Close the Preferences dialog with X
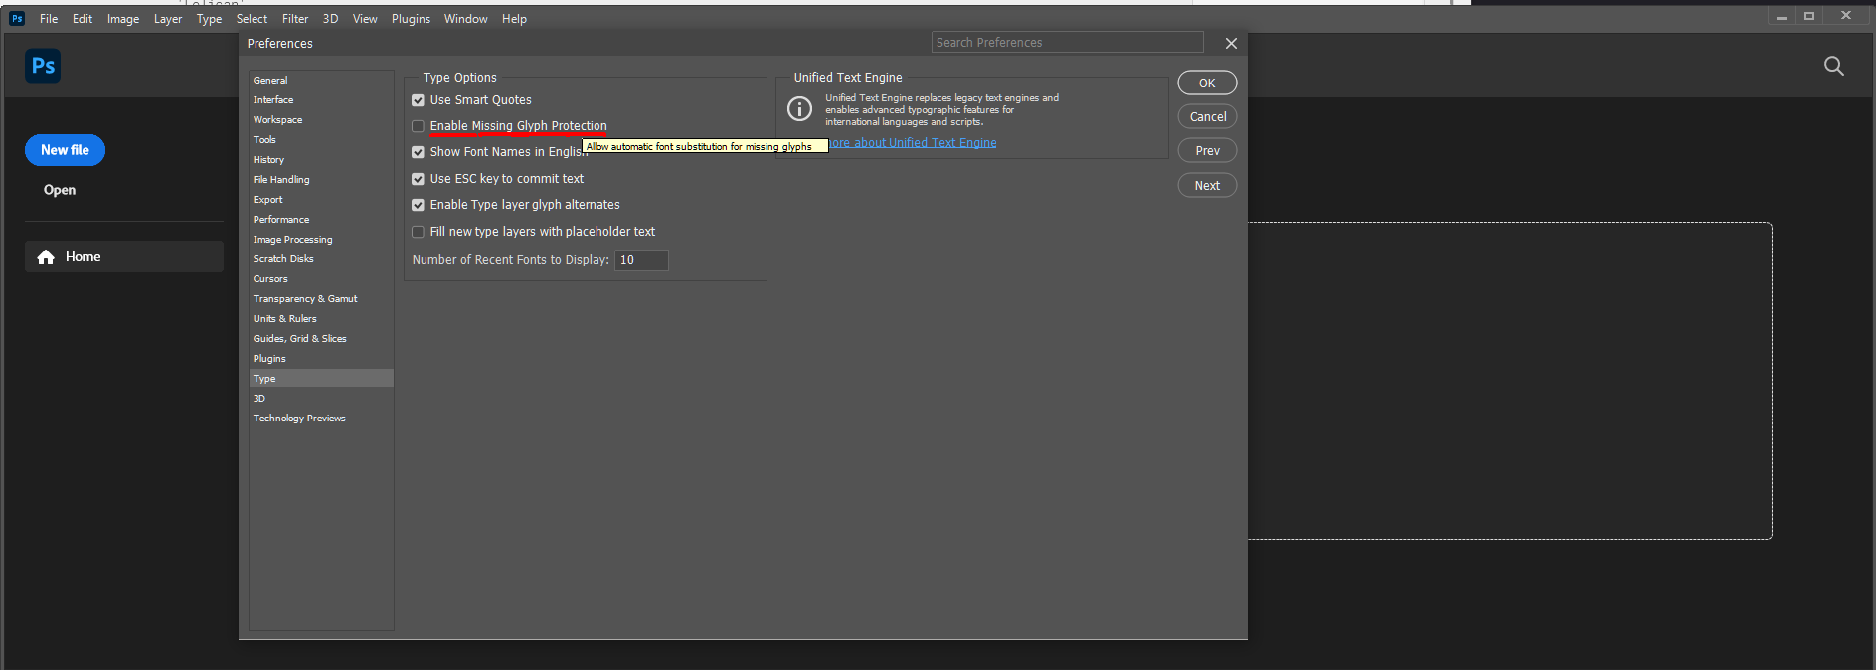 1231,43
